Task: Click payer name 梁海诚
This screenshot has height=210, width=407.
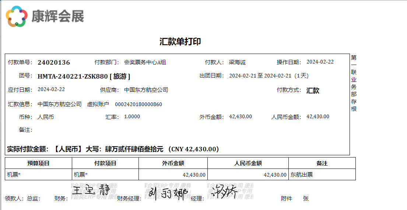Action: point(237,62)
